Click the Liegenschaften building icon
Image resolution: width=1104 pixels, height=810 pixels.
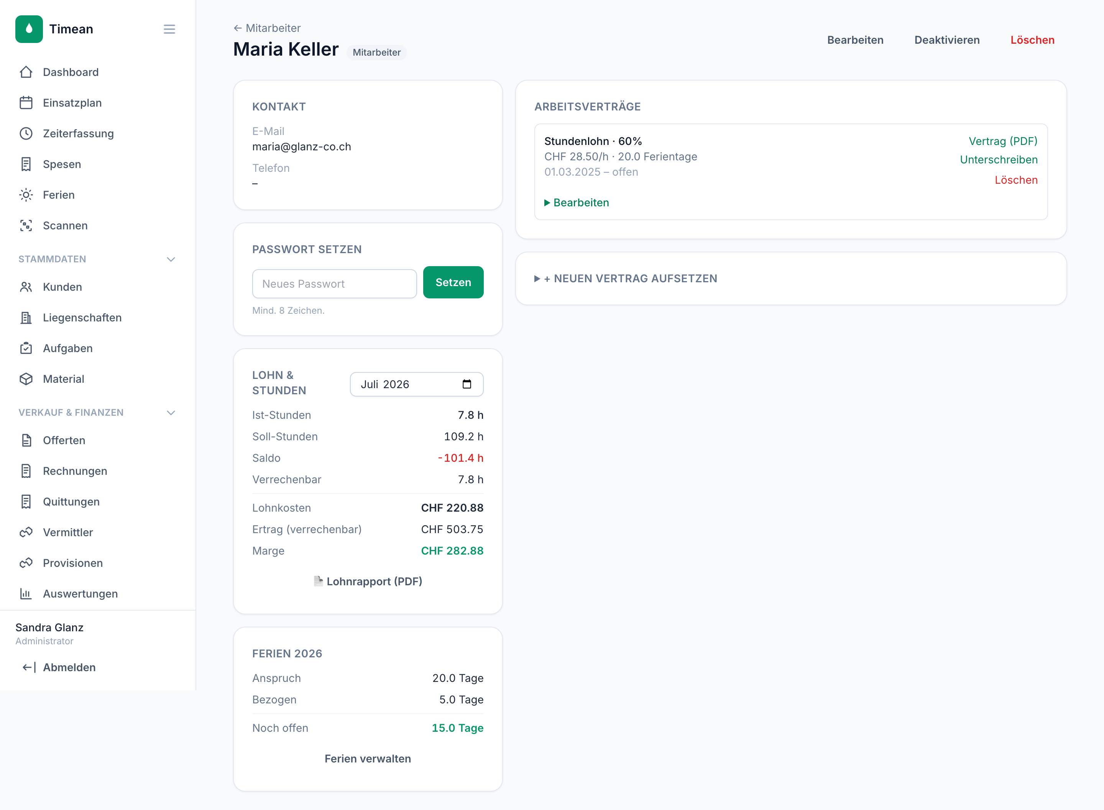pyautogui.click(x=26, y=318)
